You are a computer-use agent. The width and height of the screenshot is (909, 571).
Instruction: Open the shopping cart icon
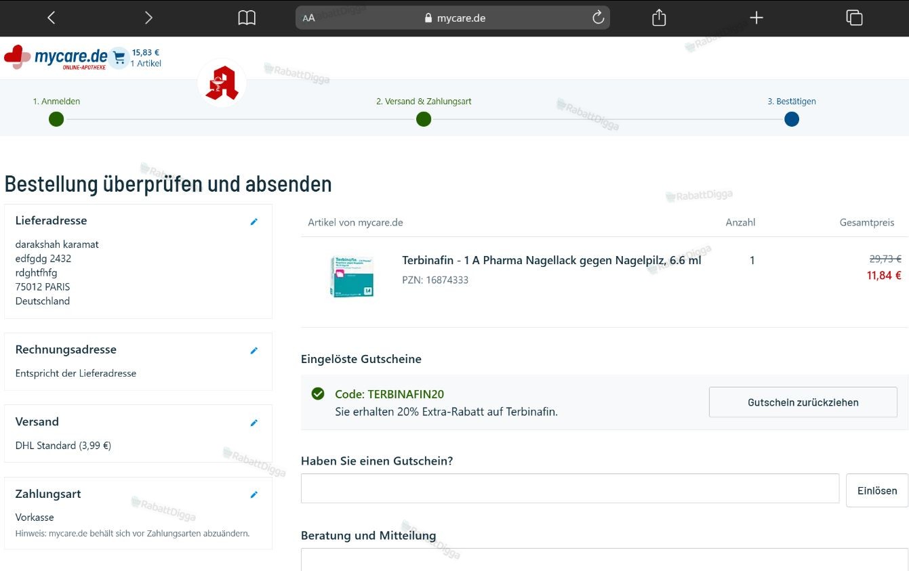[x=119, y=58]
